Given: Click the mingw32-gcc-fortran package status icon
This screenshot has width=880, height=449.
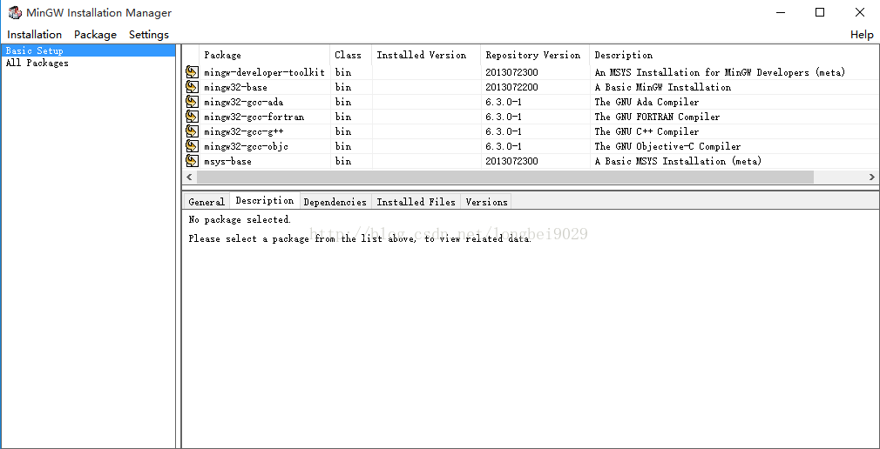Looking at the screenshot, I should point(192,116).
